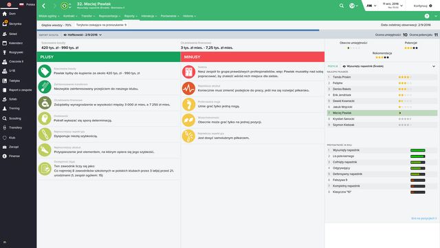Select player Erik Jendrisek in list
440x248 pixels.
click(x=382, y=95)
